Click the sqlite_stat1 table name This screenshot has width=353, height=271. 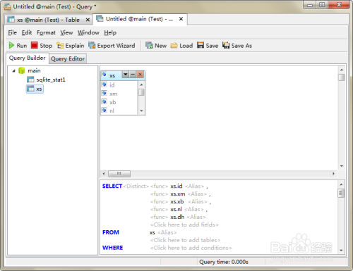(x=51, y=80)
